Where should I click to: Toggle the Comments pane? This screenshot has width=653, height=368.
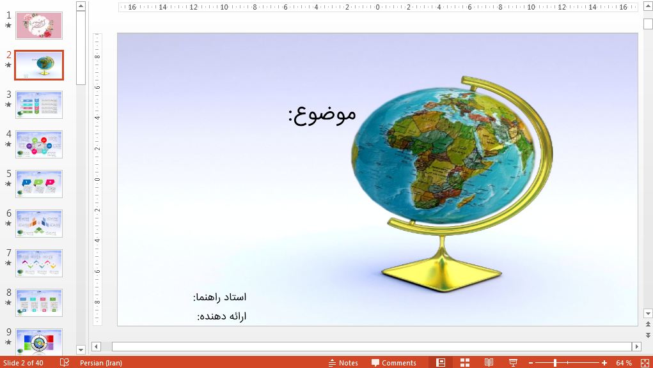pos(393,362)
